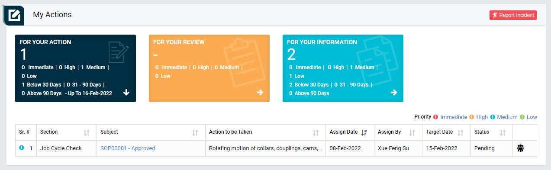
Task: Sort table by Subject column
Action: tap(195, 132)
